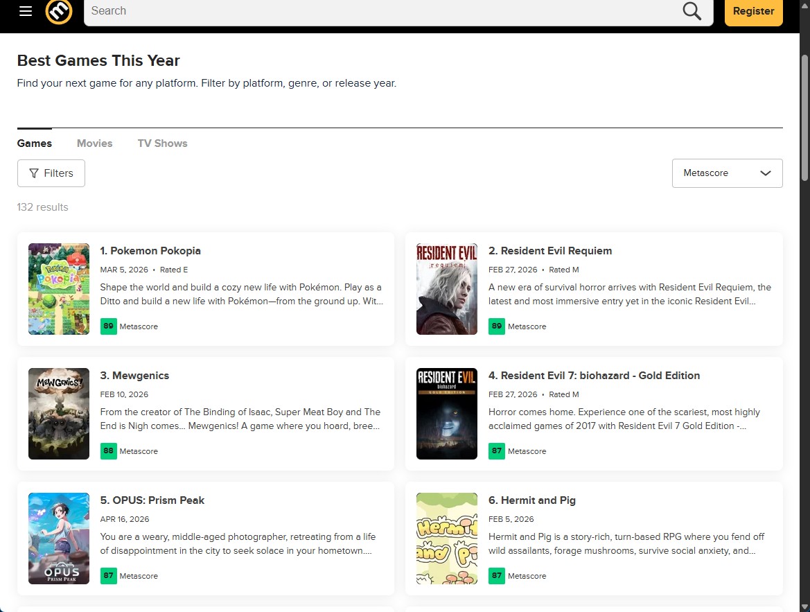The width and height of the screenshot is (810, 612).
Task: Click the 87 Metascore badge for Hermit and Pig
Action: (x=497, y=576)
